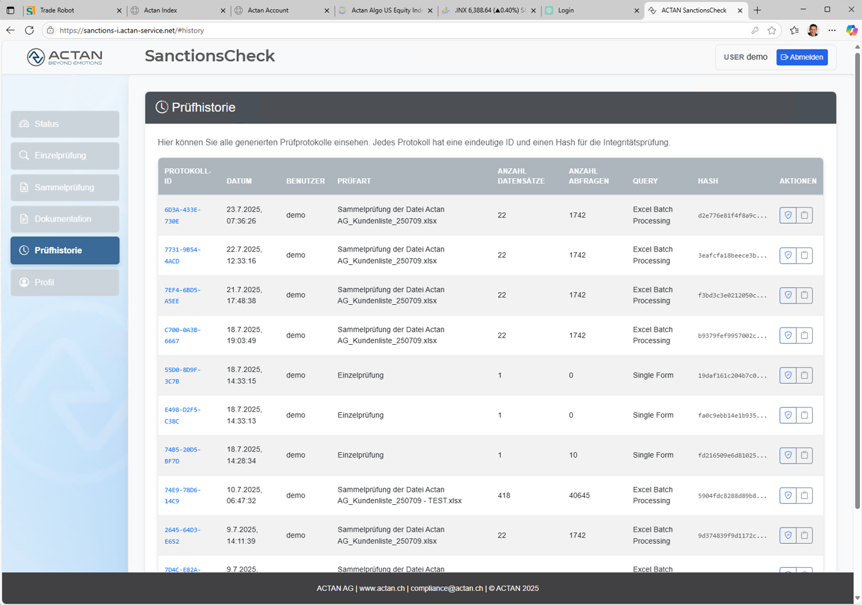The width and height of the screenshot is (862, 605).
Task: Open protocol link 7EF4-6BD5-A5EE
Action: coord(183,295)
